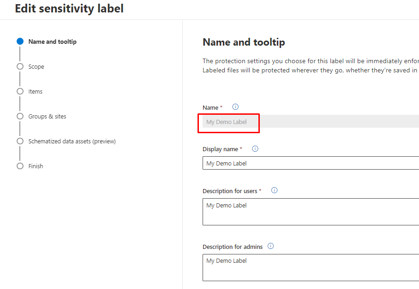Viewport: 419px width, 289px height.
Task: Click the info icon beside Description for admins
Action: coord(271,246)
